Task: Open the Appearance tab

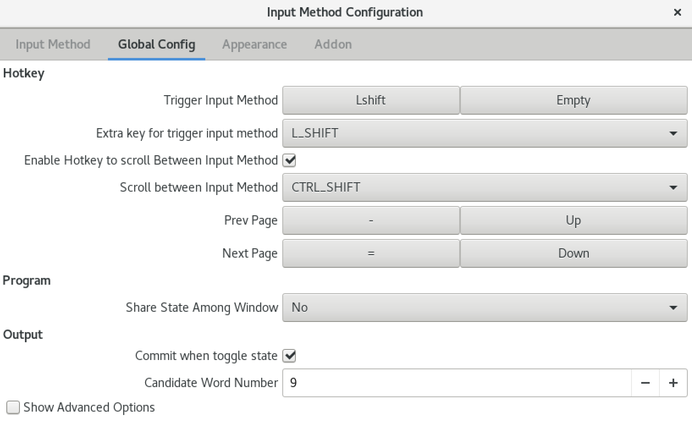Action: tap(254, 44)
